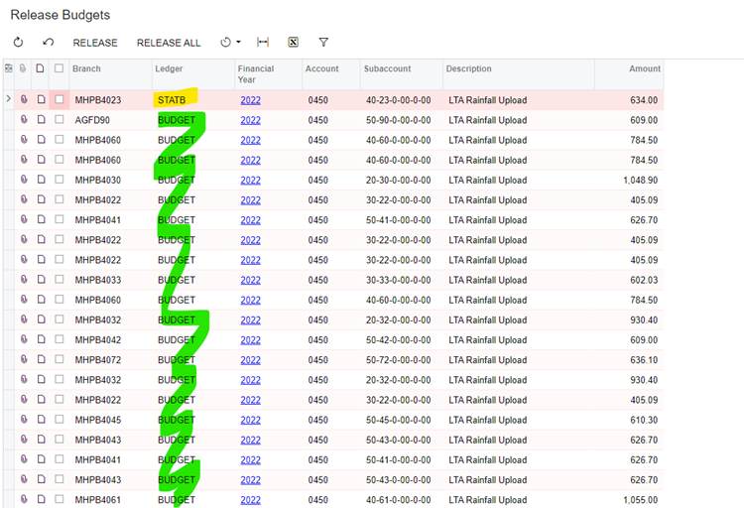
Task: Open the 2022 link in AGFD90 row
Action: (251, 120)
